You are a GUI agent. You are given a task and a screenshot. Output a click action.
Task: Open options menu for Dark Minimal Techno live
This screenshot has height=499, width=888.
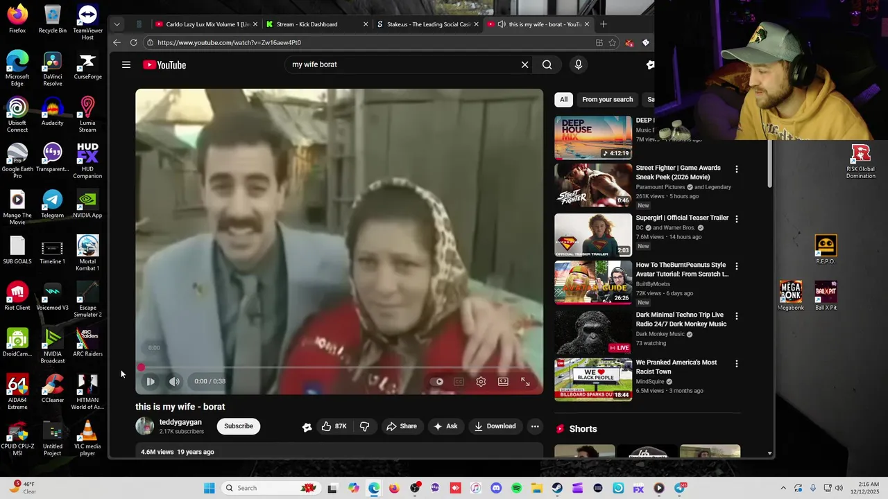click(x=737, y=316)
